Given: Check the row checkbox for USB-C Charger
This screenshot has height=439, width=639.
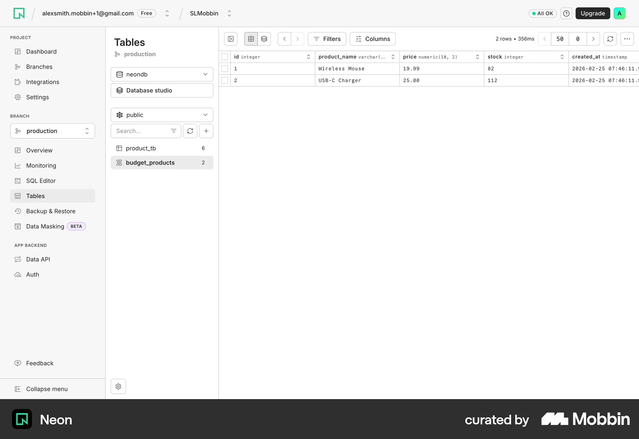Looking at the screenshot, I should point(225,80).
